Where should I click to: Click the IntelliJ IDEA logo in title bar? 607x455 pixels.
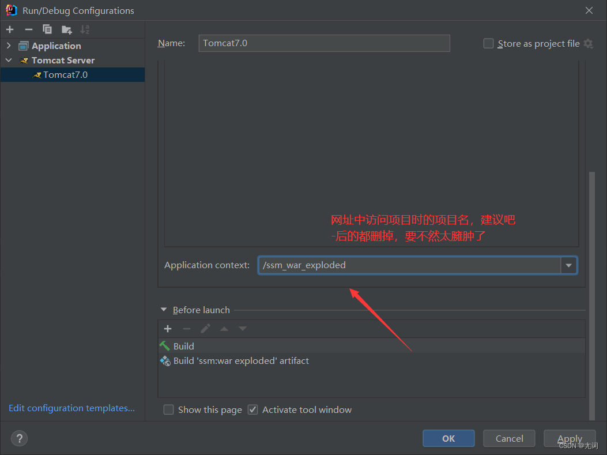[11, 10]
